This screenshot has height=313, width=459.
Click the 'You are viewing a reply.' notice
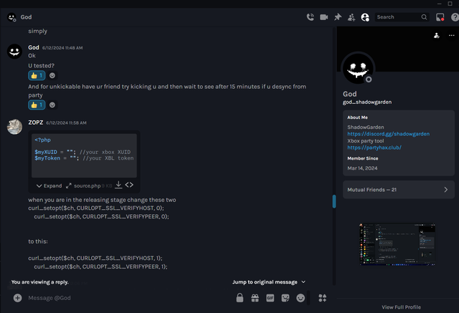(40, 282)
